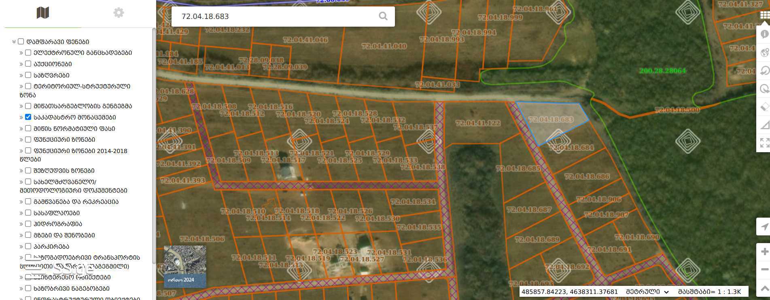
Task: Click the search magnifier icon
Action: pyautogui.click(x=383, y=16)
